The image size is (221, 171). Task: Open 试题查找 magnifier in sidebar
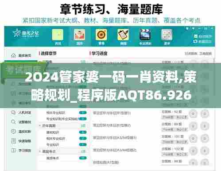click(x=21, y=122)
